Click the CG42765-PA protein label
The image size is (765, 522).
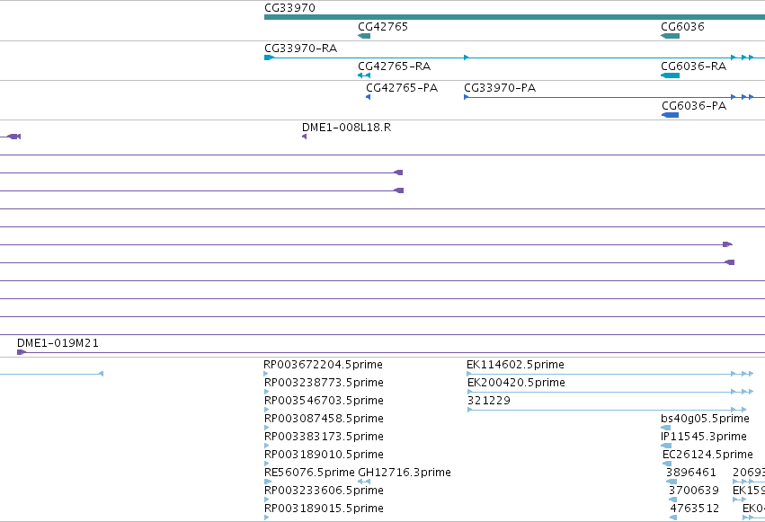click(x=402, y=88)
